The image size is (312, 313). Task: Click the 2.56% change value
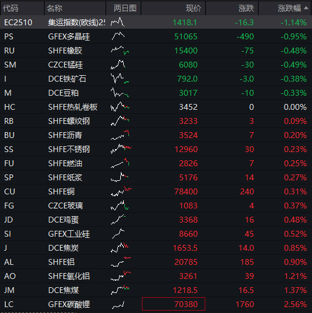click(x=295, y=304)
